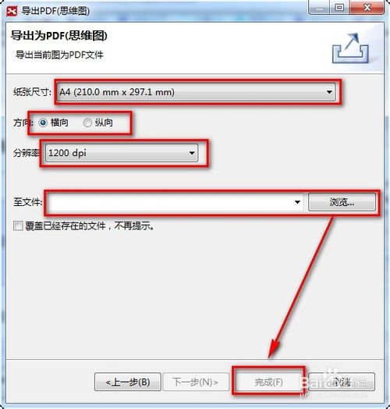Click the 完成(F) finish button
The width and height of the screenshot is (390, 409).
pos(268,382)
